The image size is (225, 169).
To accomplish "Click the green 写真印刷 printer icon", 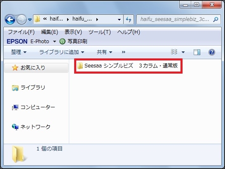I will pyautogui.click(x=62, y=42).
